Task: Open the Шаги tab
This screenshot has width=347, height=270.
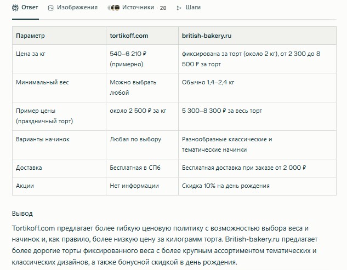Action: [x=189, y=8]
